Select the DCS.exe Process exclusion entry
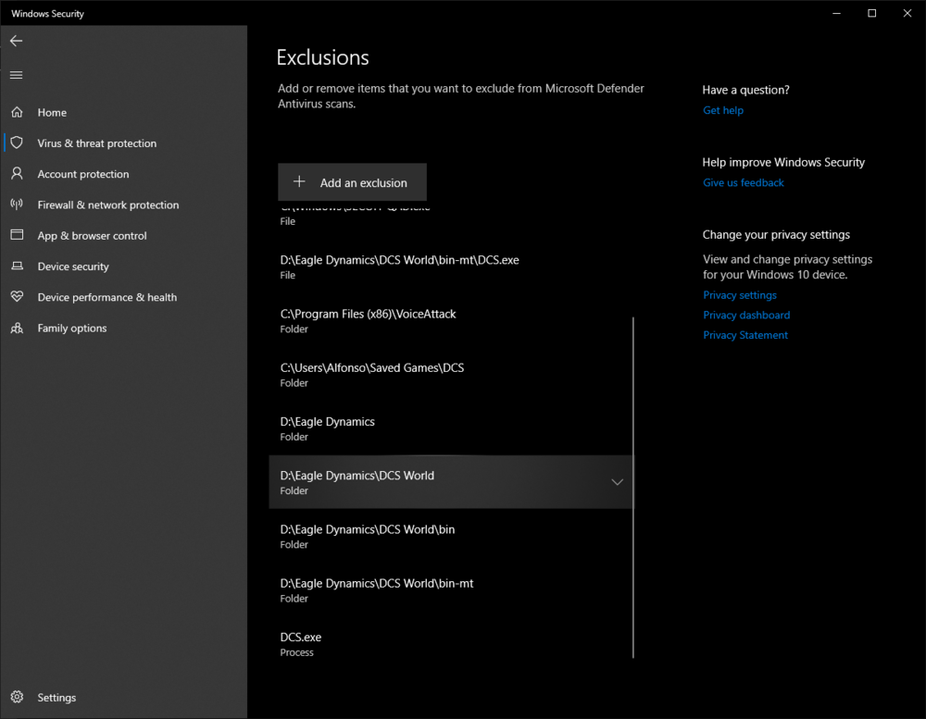The height and width of the screenshot is (719, 926). (x=301, y=644)
